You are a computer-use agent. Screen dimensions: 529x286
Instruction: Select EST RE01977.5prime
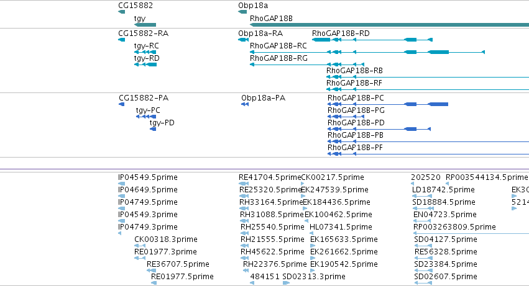click(x=182, y=277)
